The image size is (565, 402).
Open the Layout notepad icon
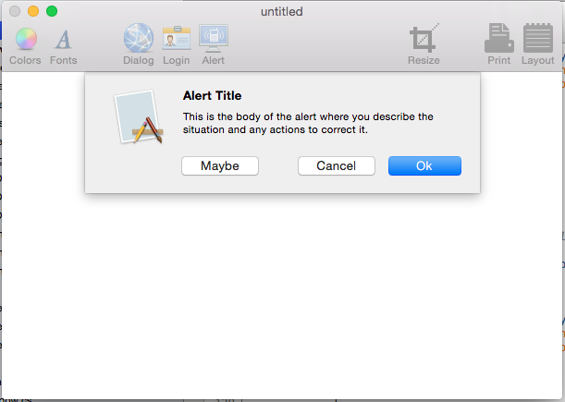538,38
